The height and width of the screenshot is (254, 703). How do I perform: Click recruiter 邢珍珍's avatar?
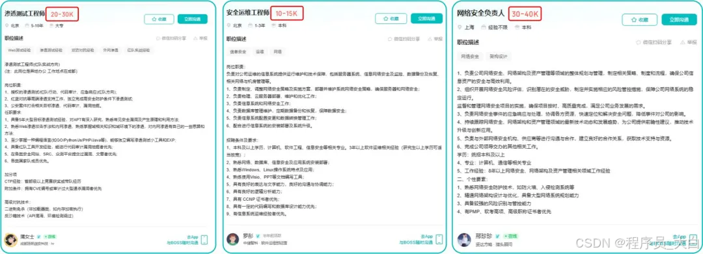pyautogui.click(x=464, y=240)
